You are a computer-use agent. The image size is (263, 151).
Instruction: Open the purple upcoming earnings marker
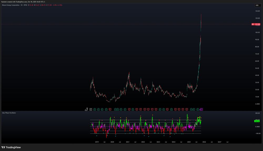[x=201, y=109]
